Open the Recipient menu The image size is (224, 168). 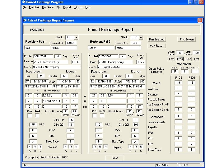34,7
